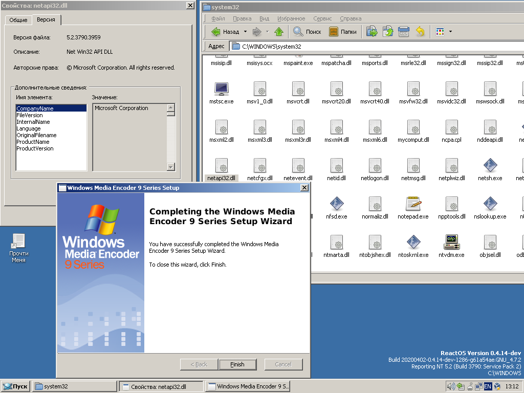Select the msxml3.dll file icon
This screenshot has height=393, width=524.
259,127
